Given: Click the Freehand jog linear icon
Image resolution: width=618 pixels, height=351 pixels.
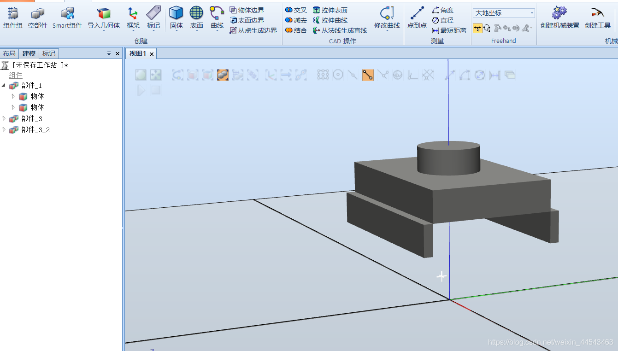Looking at the screenshot, I should 506,29.
